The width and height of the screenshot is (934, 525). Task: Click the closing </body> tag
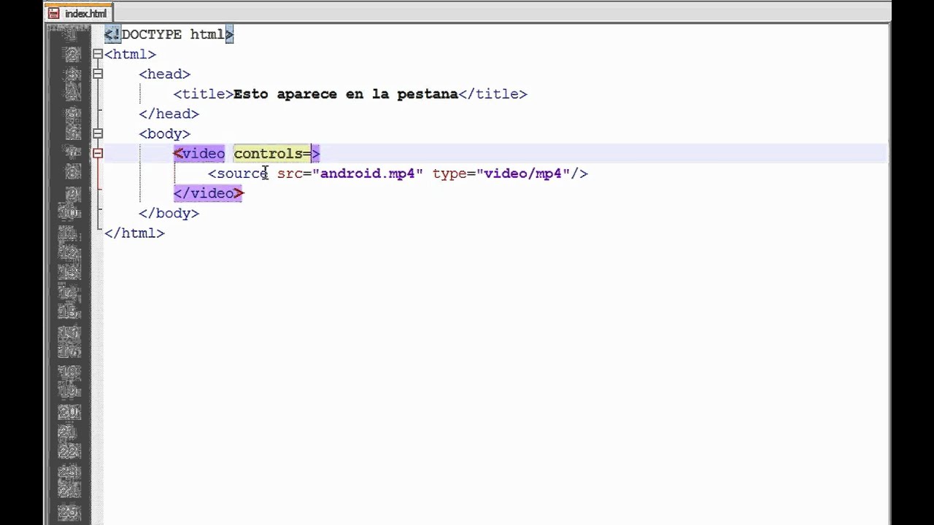(169, 213)
